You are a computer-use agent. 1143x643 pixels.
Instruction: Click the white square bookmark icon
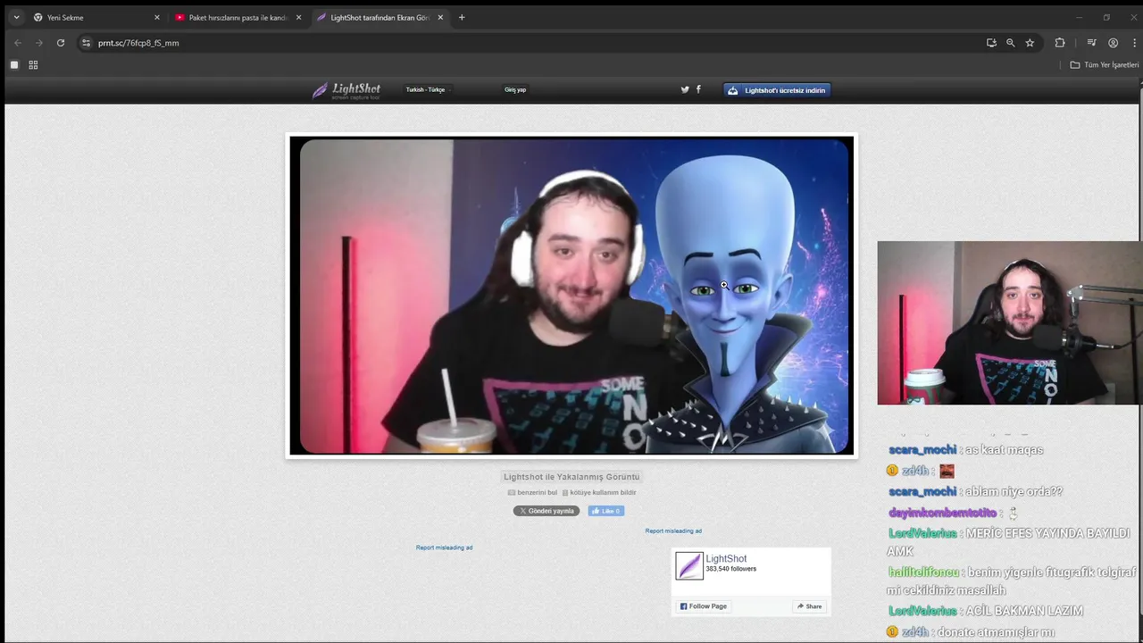[14, 65]
